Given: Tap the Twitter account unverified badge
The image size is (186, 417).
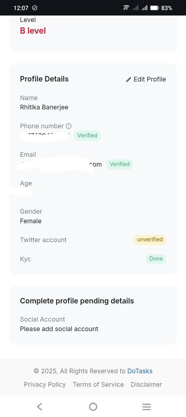Looking at the screenshot, I should point(150,240).
